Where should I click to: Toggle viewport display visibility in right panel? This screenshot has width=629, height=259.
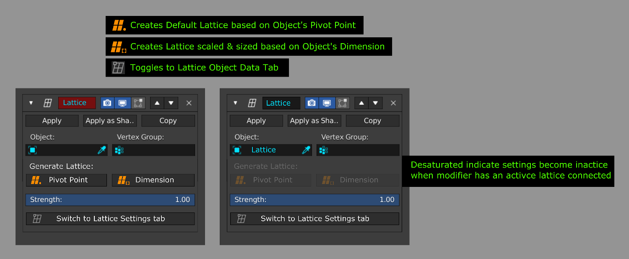pyautogui.click(x=327, y=103)
